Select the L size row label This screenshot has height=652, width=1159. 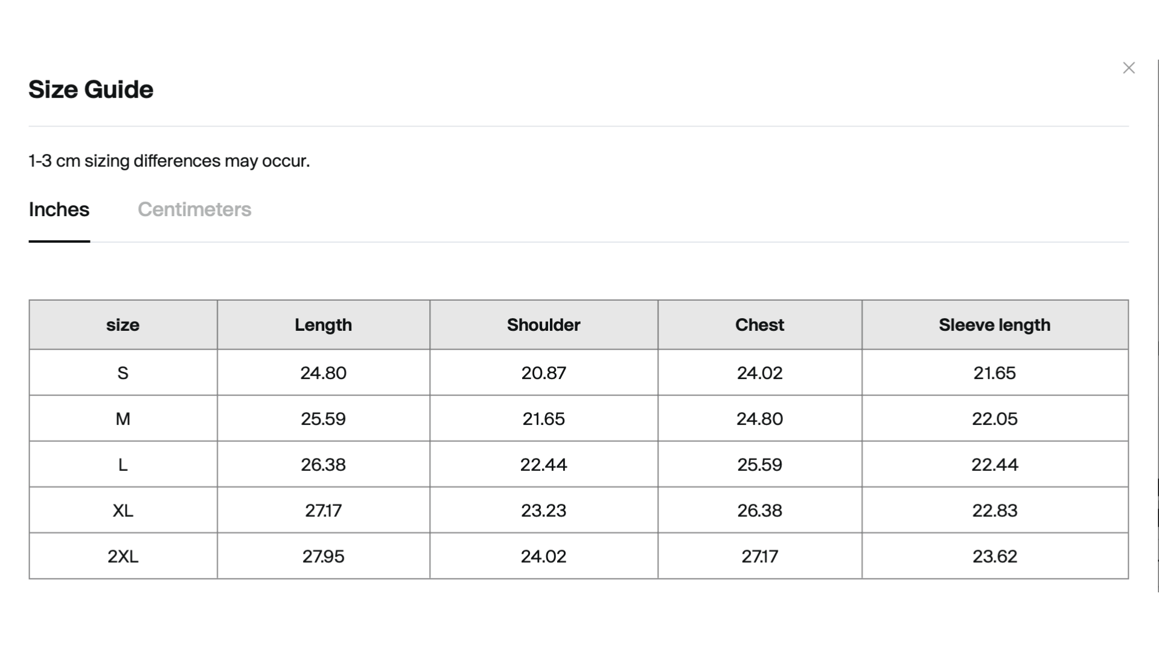click(x=123, y=465)
